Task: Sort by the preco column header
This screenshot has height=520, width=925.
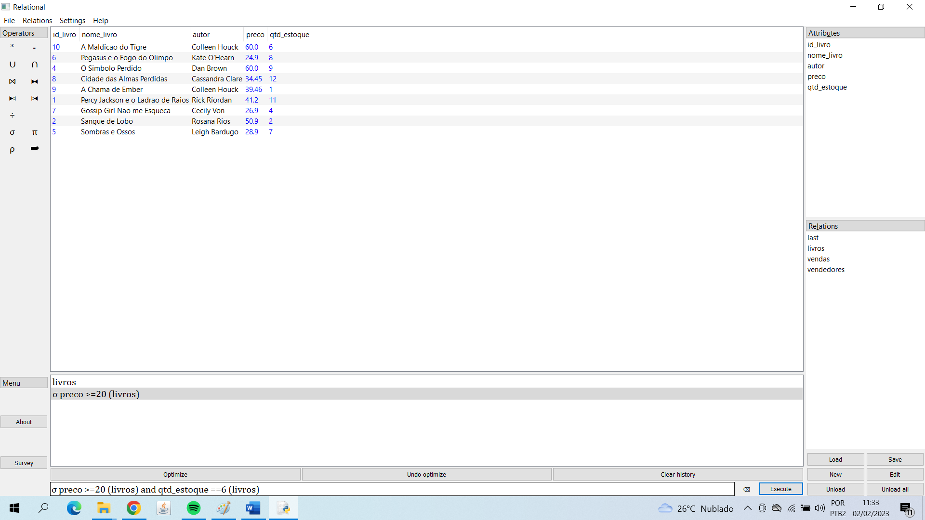Action: pos(255,35)
